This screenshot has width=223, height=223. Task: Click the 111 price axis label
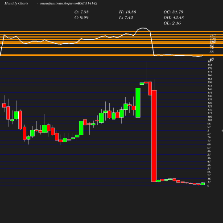(210, 113)
